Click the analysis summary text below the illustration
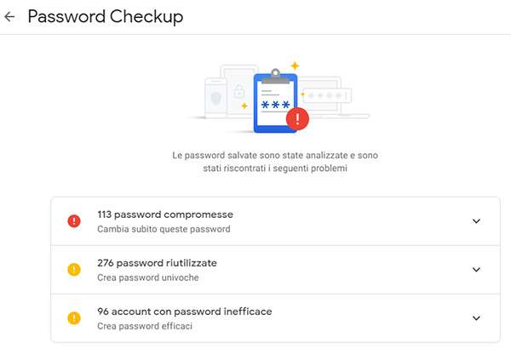 (274, 162)
